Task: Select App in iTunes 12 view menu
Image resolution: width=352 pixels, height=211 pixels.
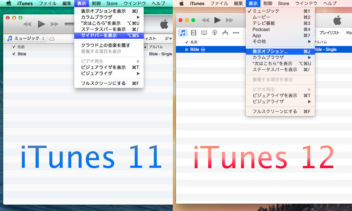Action: coord(280,35)
